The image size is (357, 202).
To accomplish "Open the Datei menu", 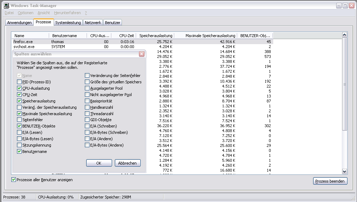I will click(9, 13).
